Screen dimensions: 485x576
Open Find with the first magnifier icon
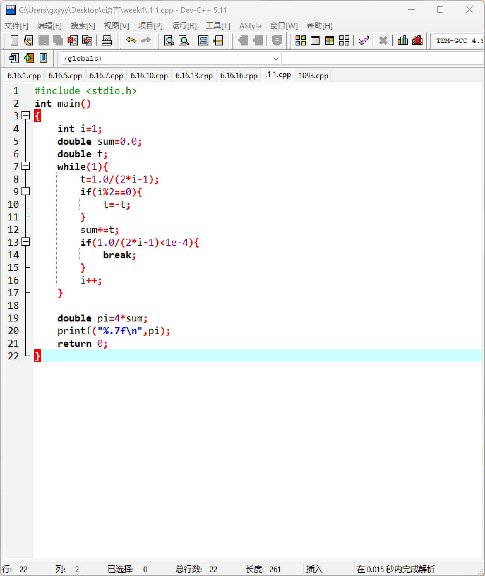click(169, 40)
